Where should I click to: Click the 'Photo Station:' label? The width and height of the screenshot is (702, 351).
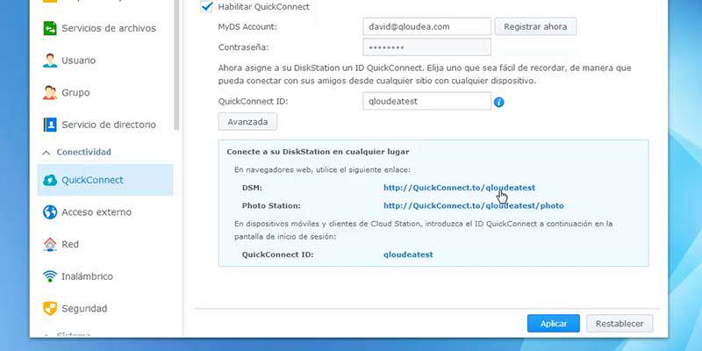coord(271,206)
